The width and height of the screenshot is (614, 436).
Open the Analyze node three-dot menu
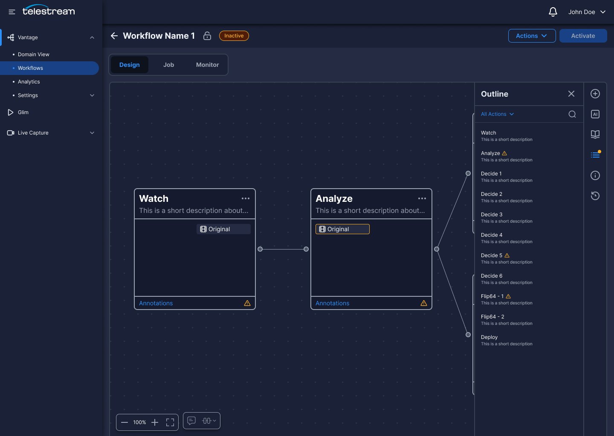pos(422,198)
